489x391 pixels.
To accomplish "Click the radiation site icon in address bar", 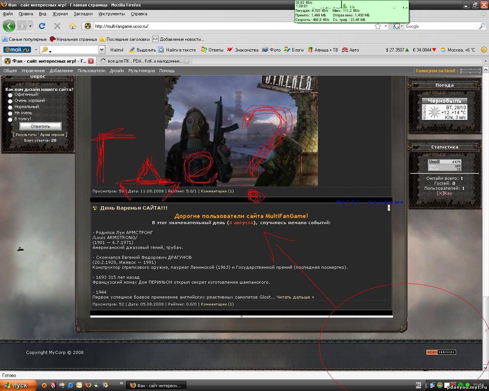I will (88, 26).
